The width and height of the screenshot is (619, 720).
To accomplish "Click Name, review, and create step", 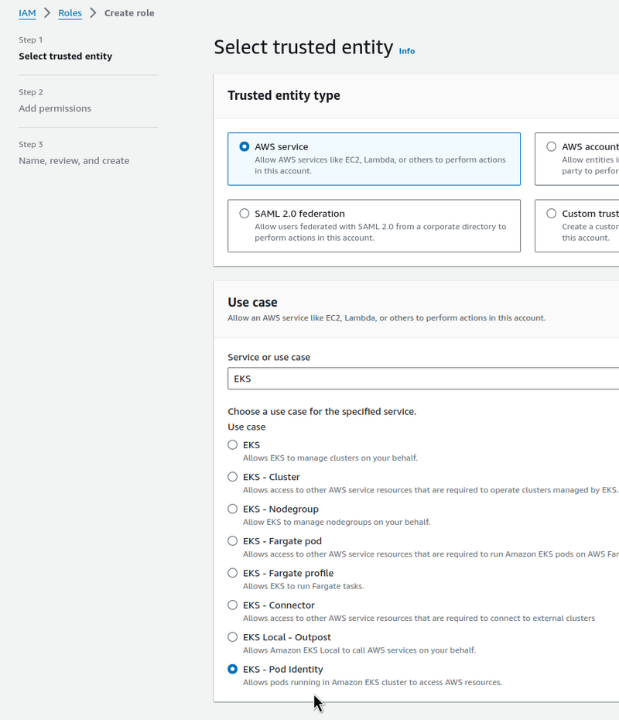I will click(74, 161).
